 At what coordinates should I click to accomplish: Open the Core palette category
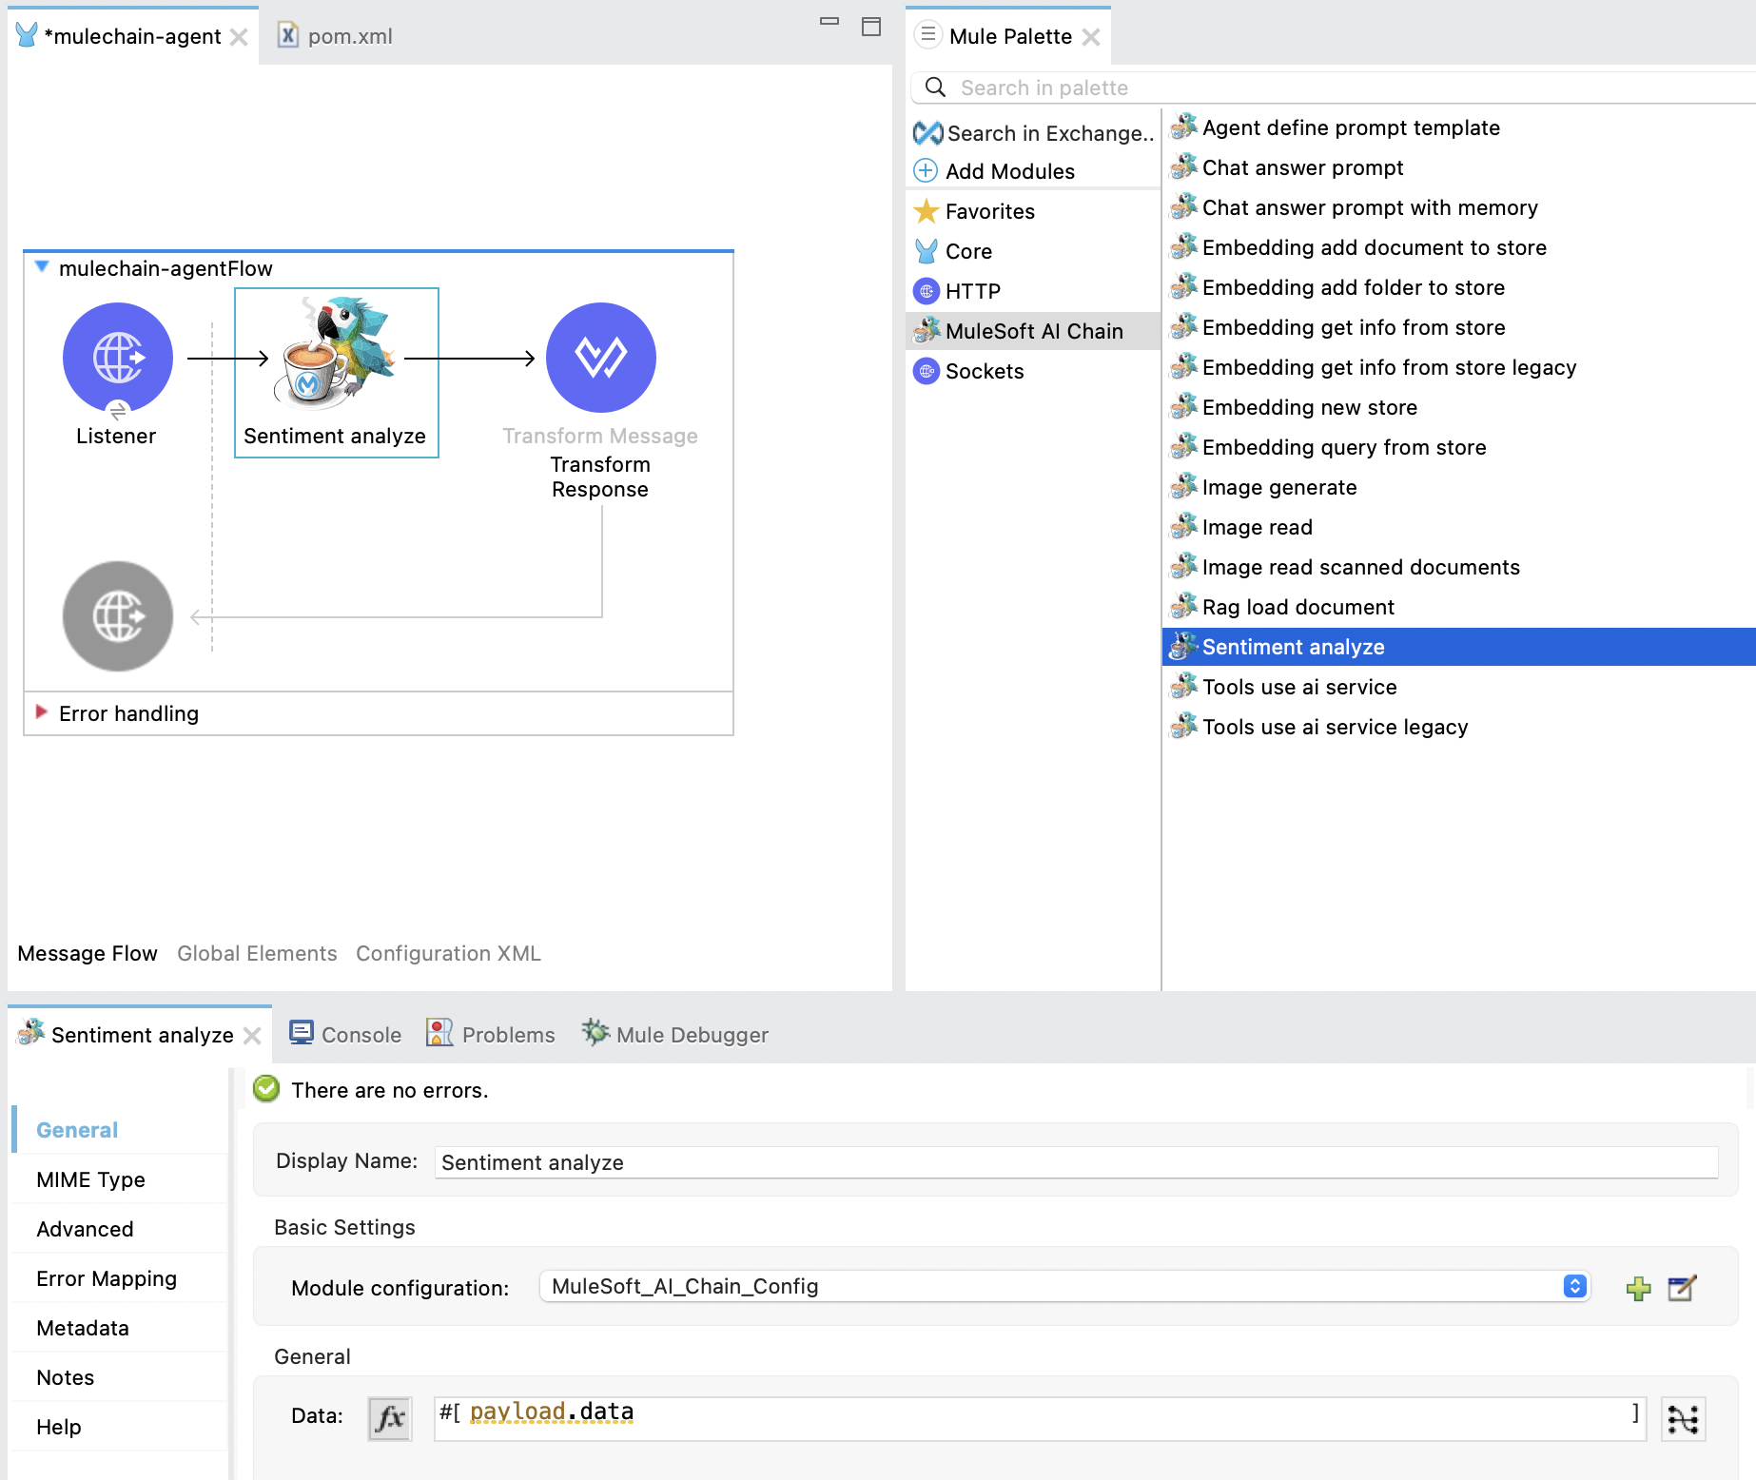953,251
